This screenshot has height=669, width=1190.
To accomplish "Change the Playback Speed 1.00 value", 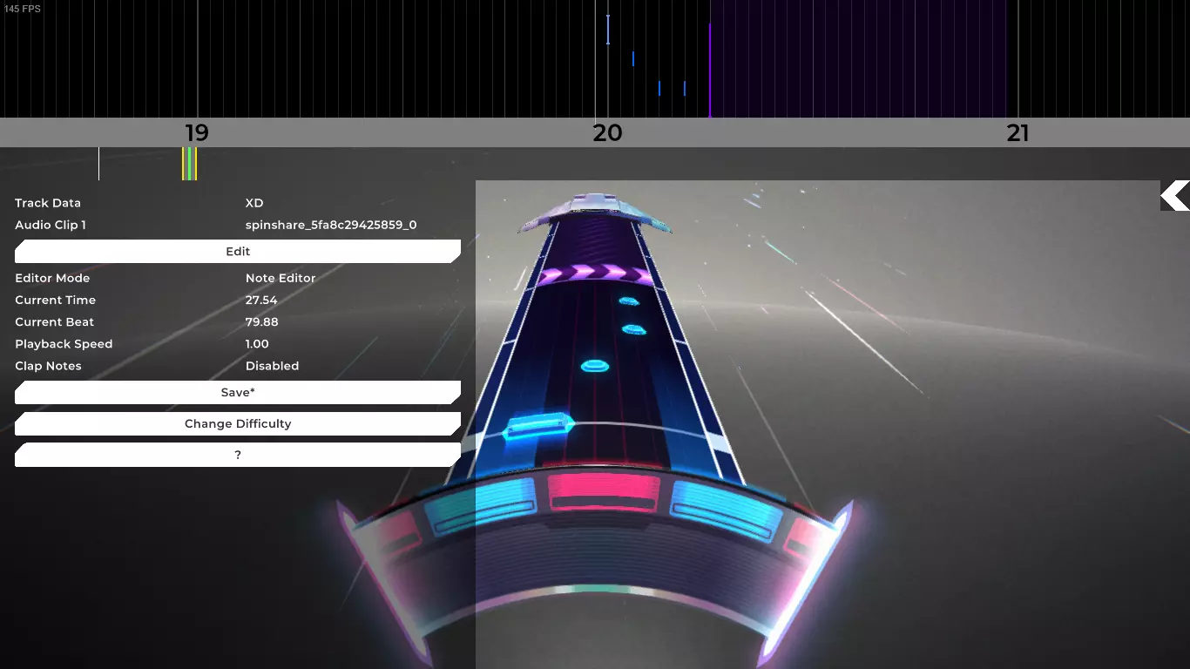I will (x=257, y=344).
